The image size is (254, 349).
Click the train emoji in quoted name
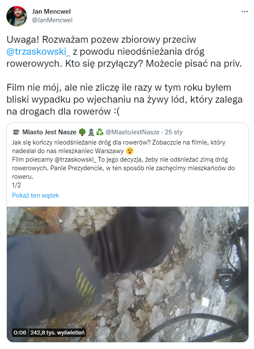pos(91,132)
